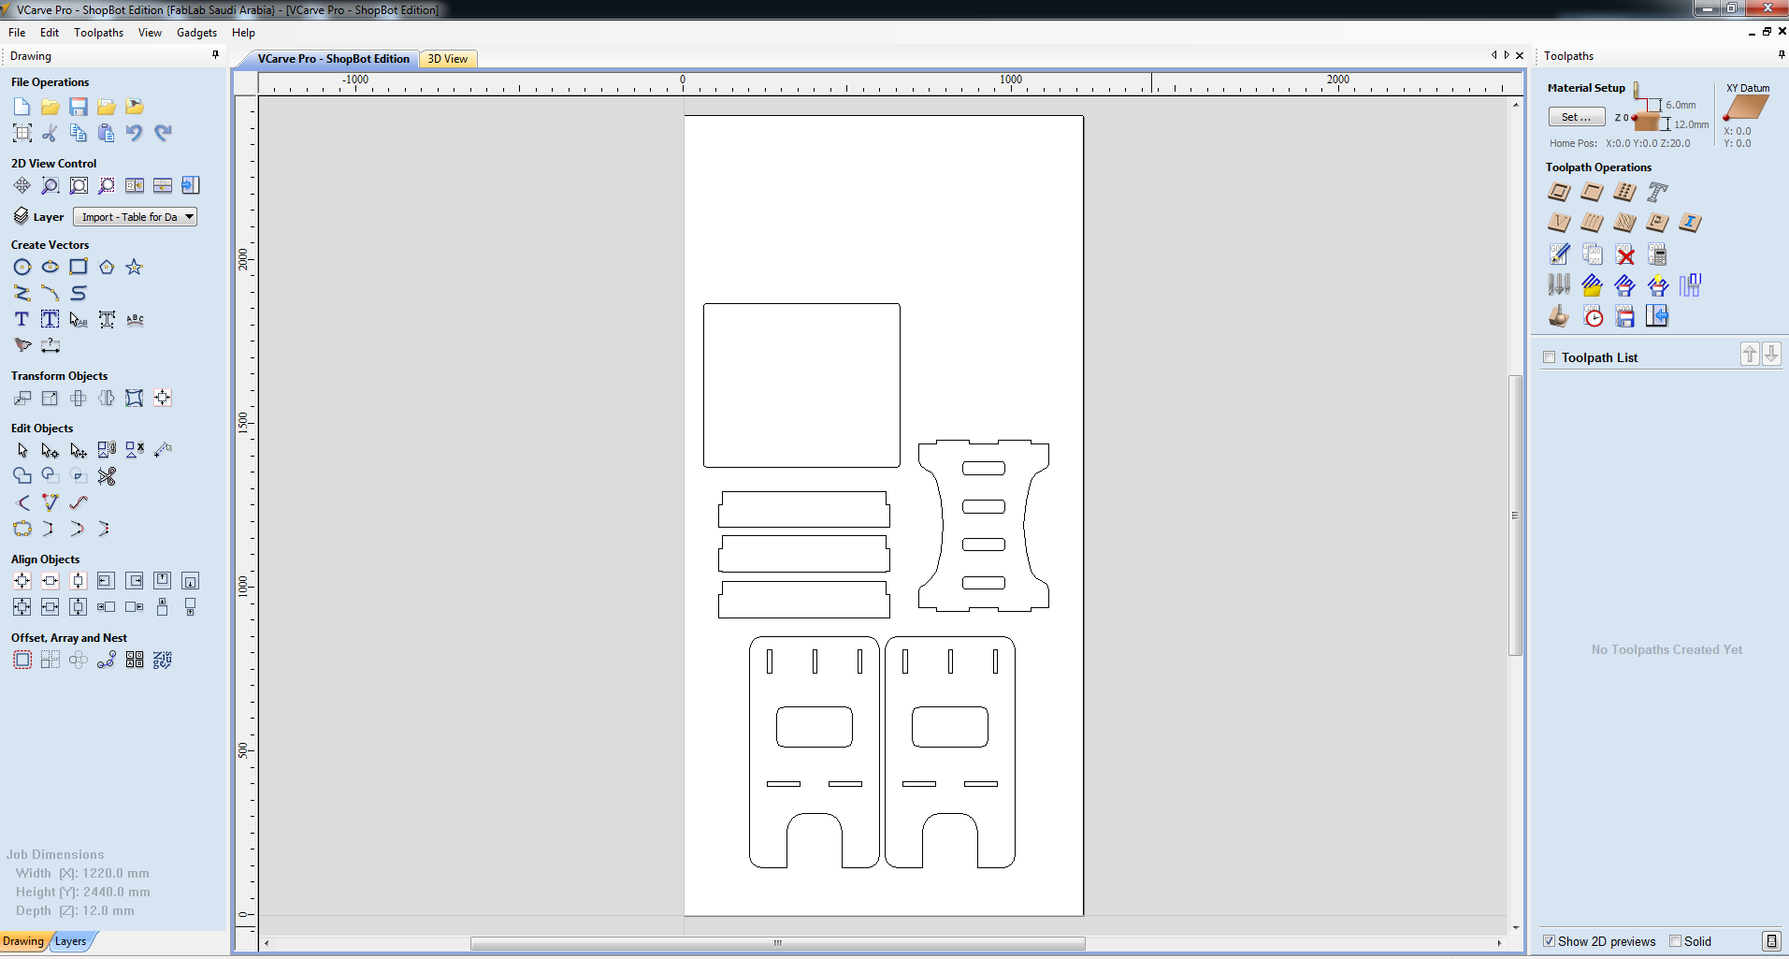Screen dimensions: 1789x959
Task: Switch to the Drawing tab
Action: (23, 941)
